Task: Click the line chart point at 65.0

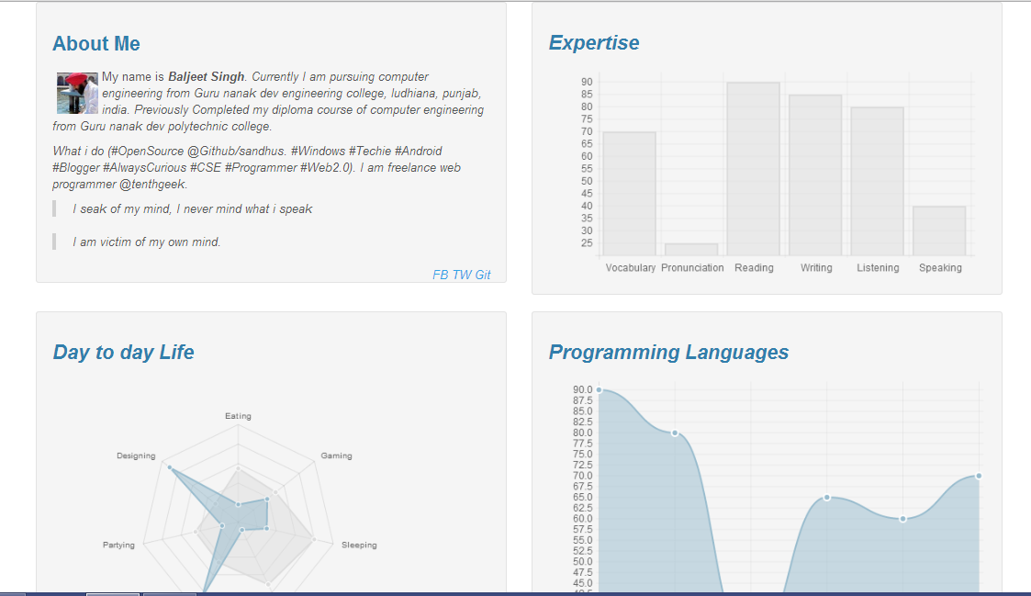Action: [826, 498]
